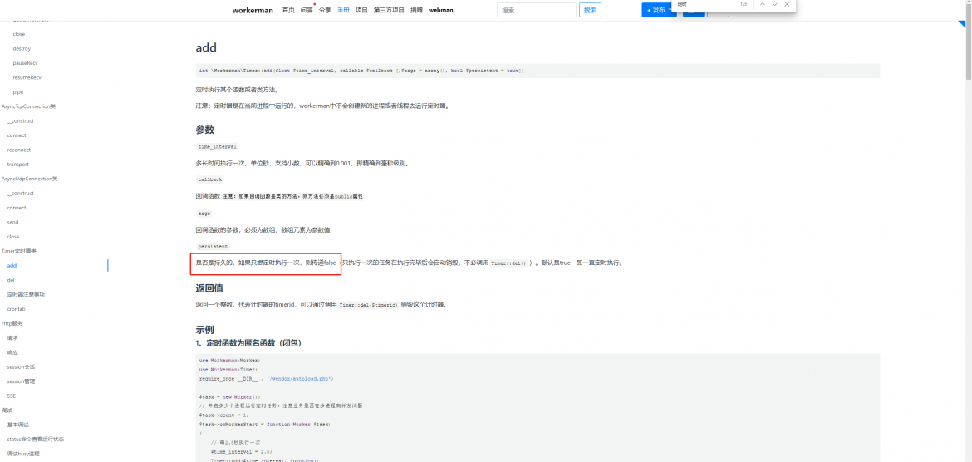
Task: Open the 捐赠 nav item
Action: (x=416, y=10)
